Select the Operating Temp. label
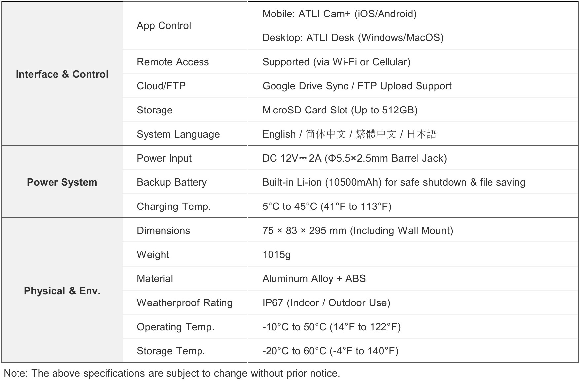581x382 pixels. (x=176, y=327)
